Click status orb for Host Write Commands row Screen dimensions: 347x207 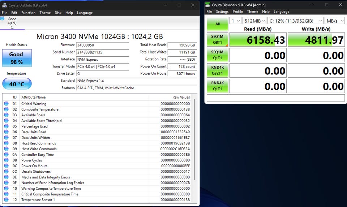[6, 148]
